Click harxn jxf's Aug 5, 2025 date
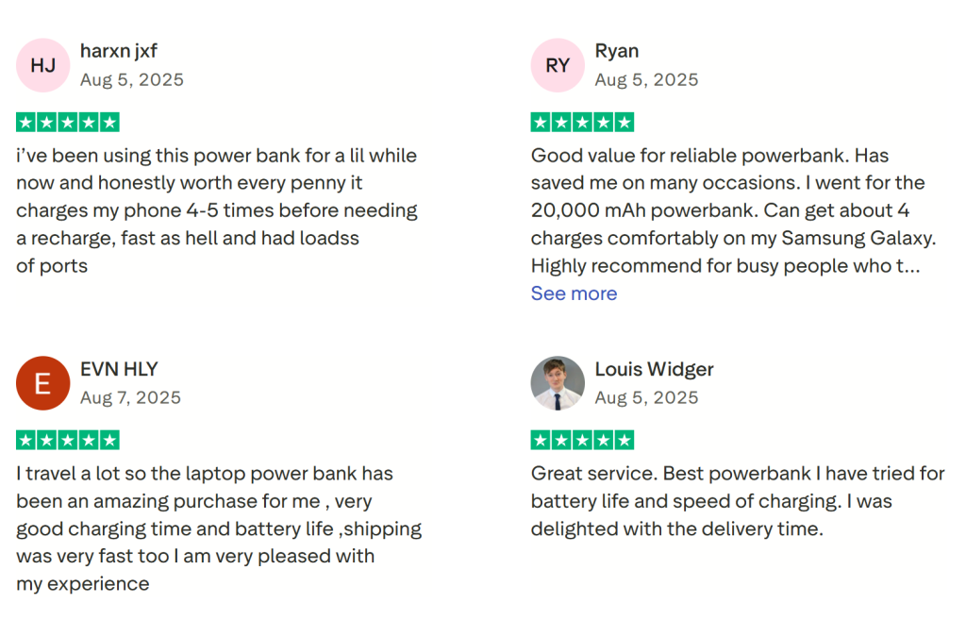 tap(132, 79)
